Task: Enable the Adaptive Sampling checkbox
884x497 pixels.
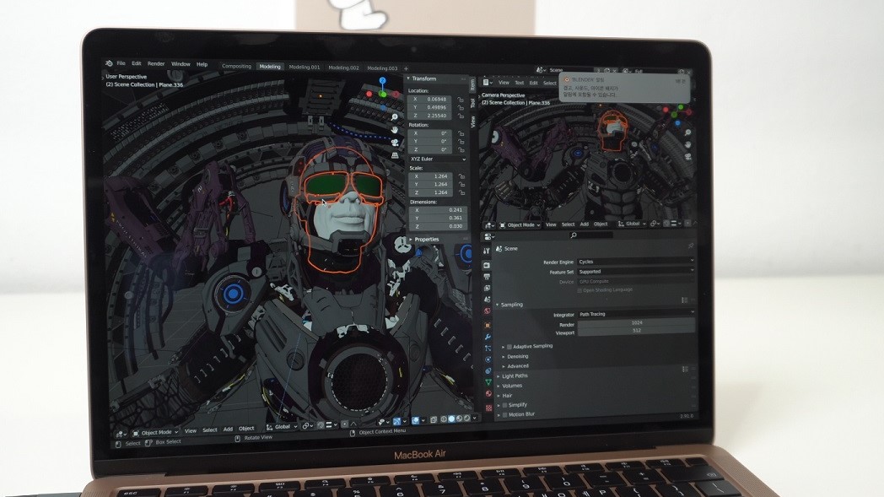Action: point(509,346)
